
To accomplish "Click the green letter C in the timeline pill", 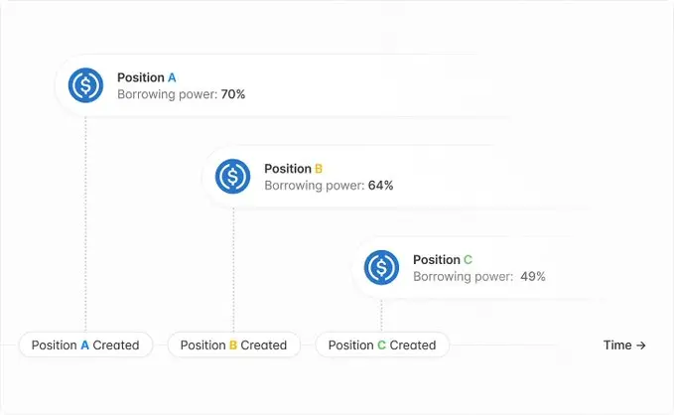I will click(x=381, y=346).
